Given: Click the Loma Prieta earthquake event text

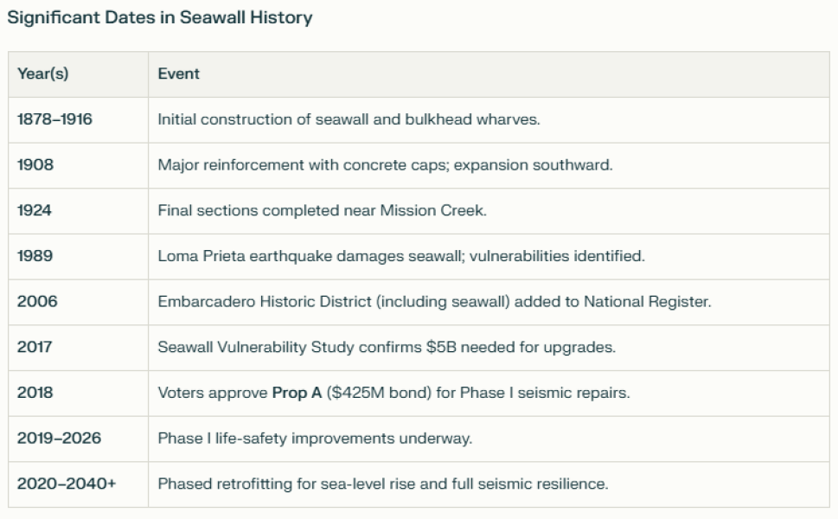Looking at the screenshot, I should pyautogui.click(x=401, y=256).
